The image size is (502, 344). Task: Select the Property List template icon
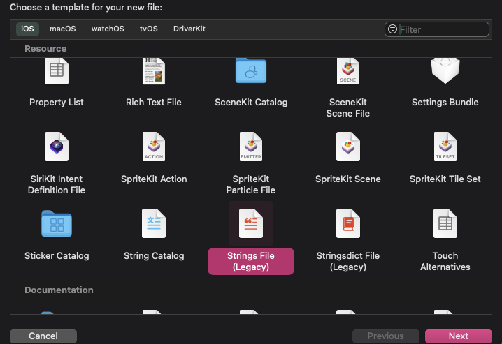click(x=57, y=71)
